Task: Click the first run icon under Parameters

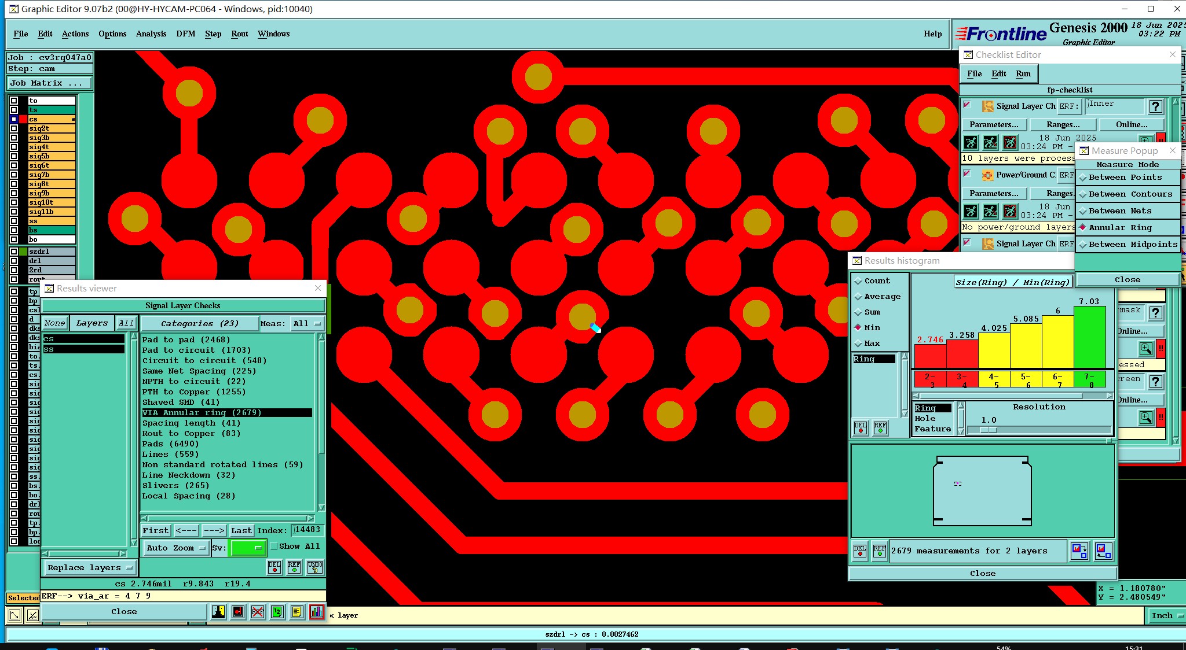Action: tap(971, 142)
